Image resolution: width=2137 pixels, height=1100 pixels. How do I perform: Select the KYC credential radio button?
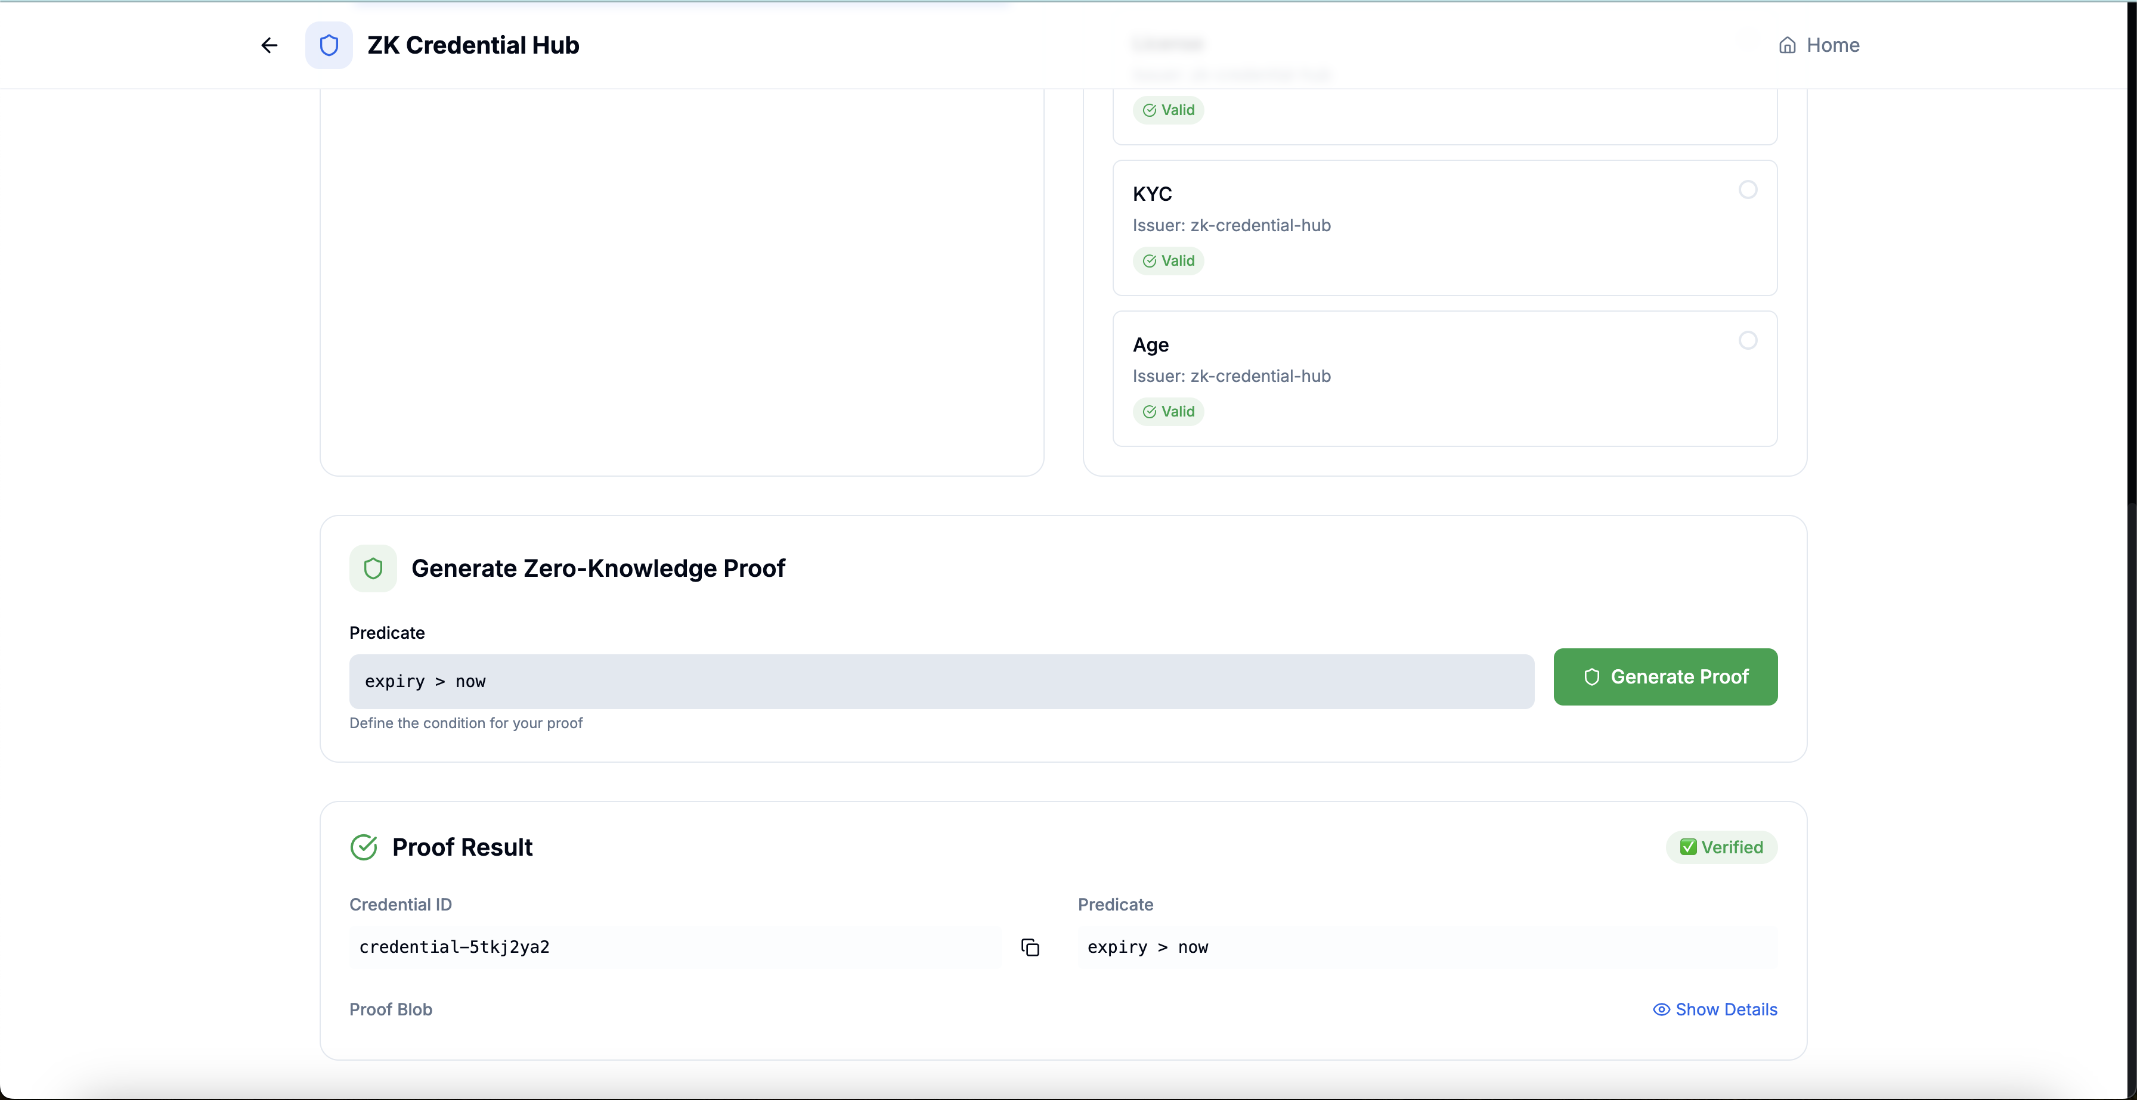[x=1747, y=190]
